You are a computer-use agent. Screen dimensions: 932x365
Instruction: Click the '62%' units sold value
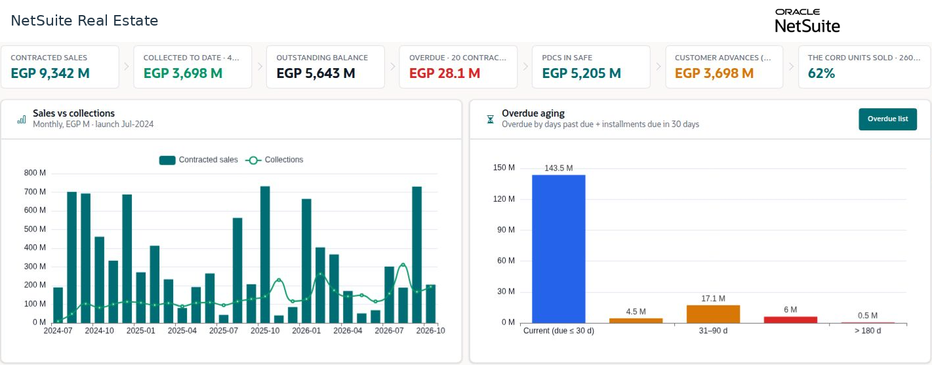tap(821, 73)
